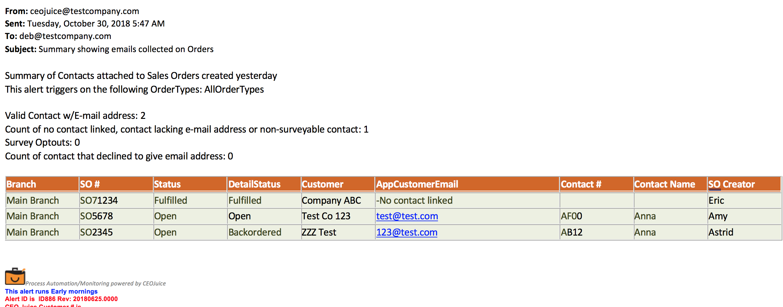Click the Status column header
783x307 pixels.
190,184
